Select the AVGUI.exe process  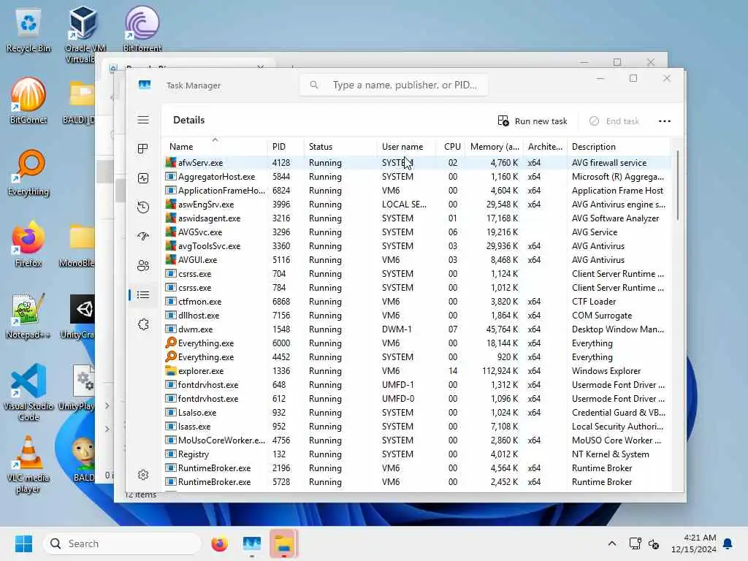pos(417,260)
